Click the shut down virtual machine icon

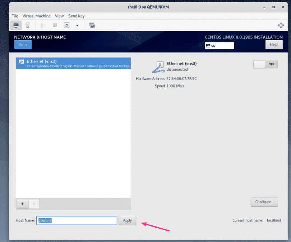(x=66, y=25)
